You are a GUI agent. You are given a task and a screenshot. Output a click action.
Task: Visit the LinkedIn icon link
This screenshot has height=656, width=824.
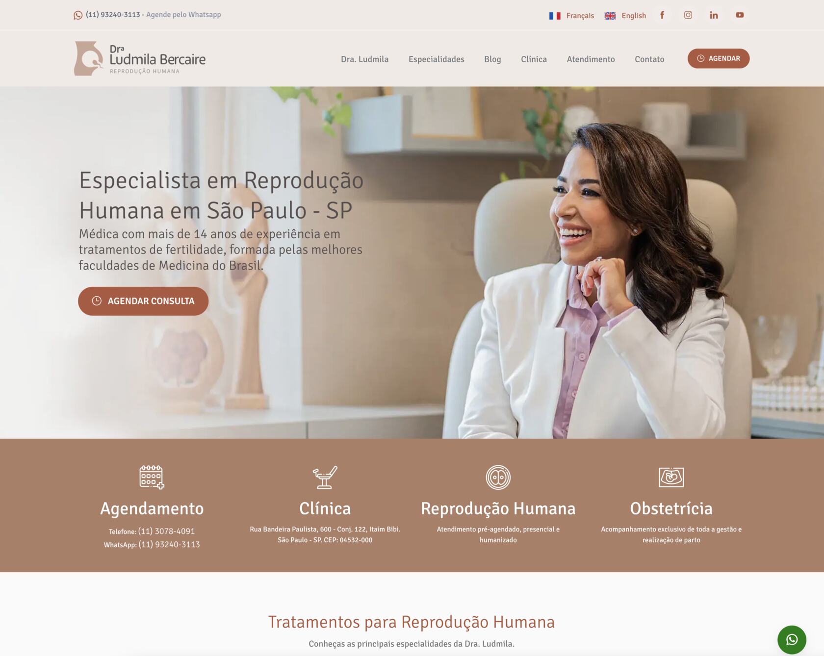714,15
